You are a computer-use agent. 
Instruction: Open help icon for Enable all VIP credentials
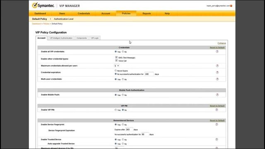(217, 51)
